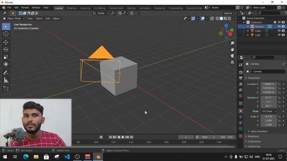Disable Camera in renders icon

[x=283, y=26]
